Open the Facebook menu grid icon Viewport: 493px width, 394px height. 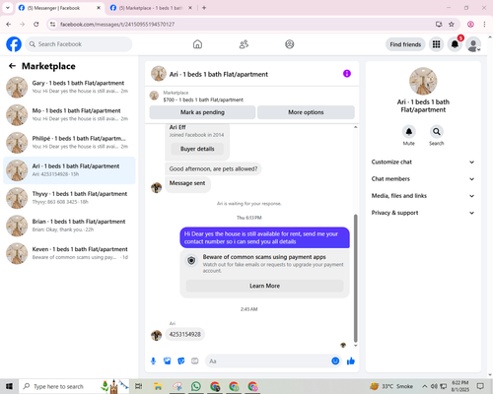(436, 44)
